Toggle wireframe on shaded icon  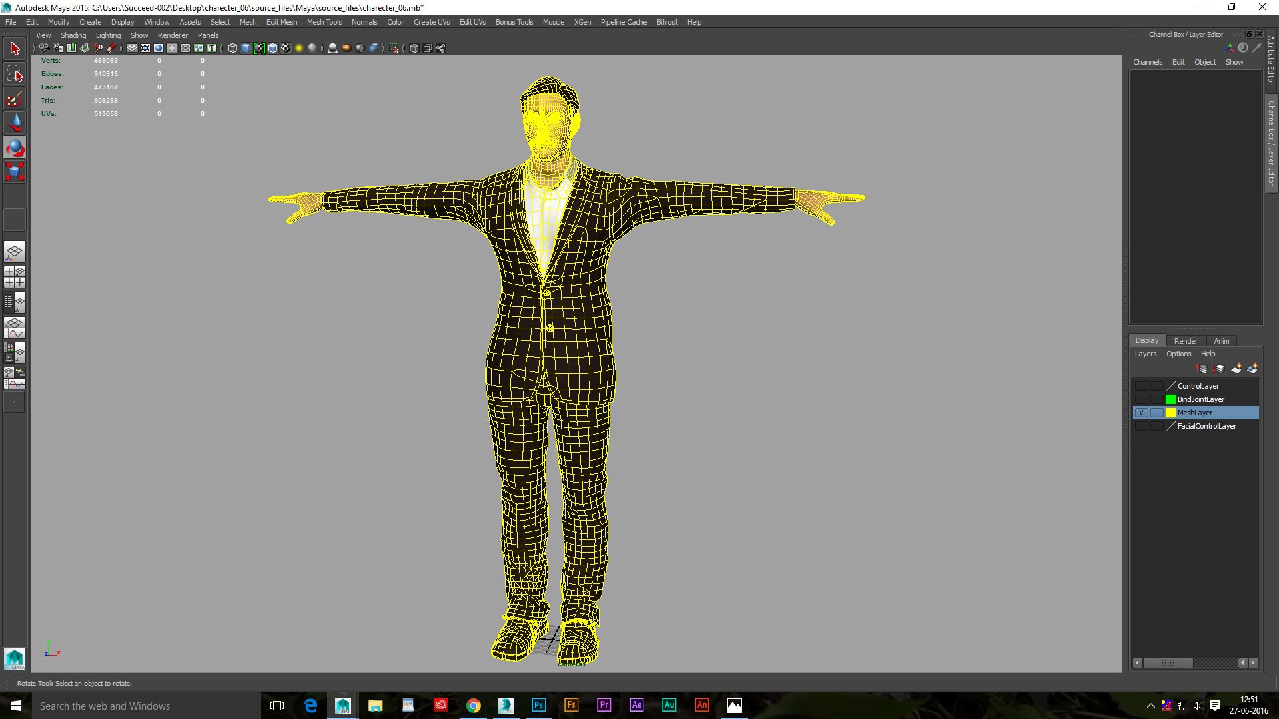(272, 48)
